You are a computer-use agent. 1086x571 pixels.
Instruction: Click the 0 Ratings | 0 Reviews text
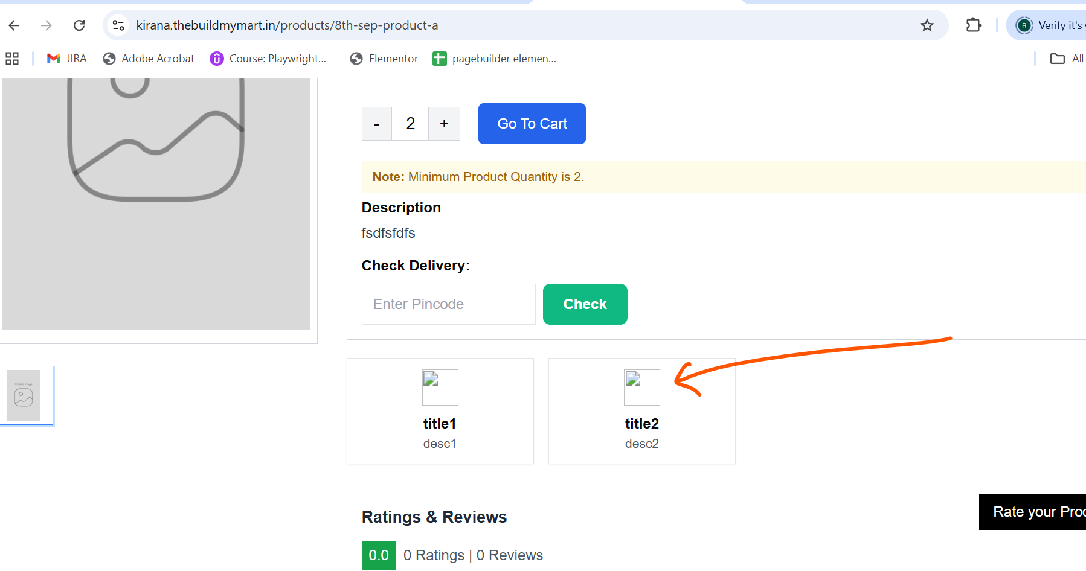tap(473, 555)
